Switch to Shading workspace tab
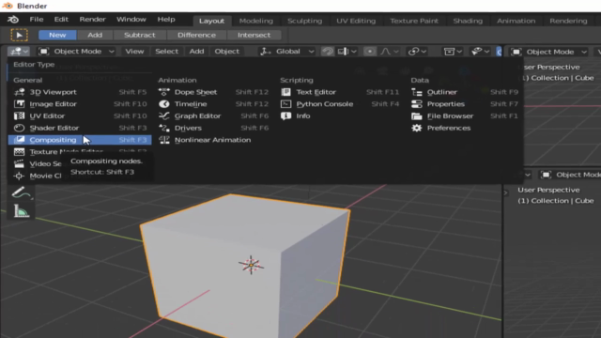The width and height of the screenshot is (601, 338). [x=468, y=21]
